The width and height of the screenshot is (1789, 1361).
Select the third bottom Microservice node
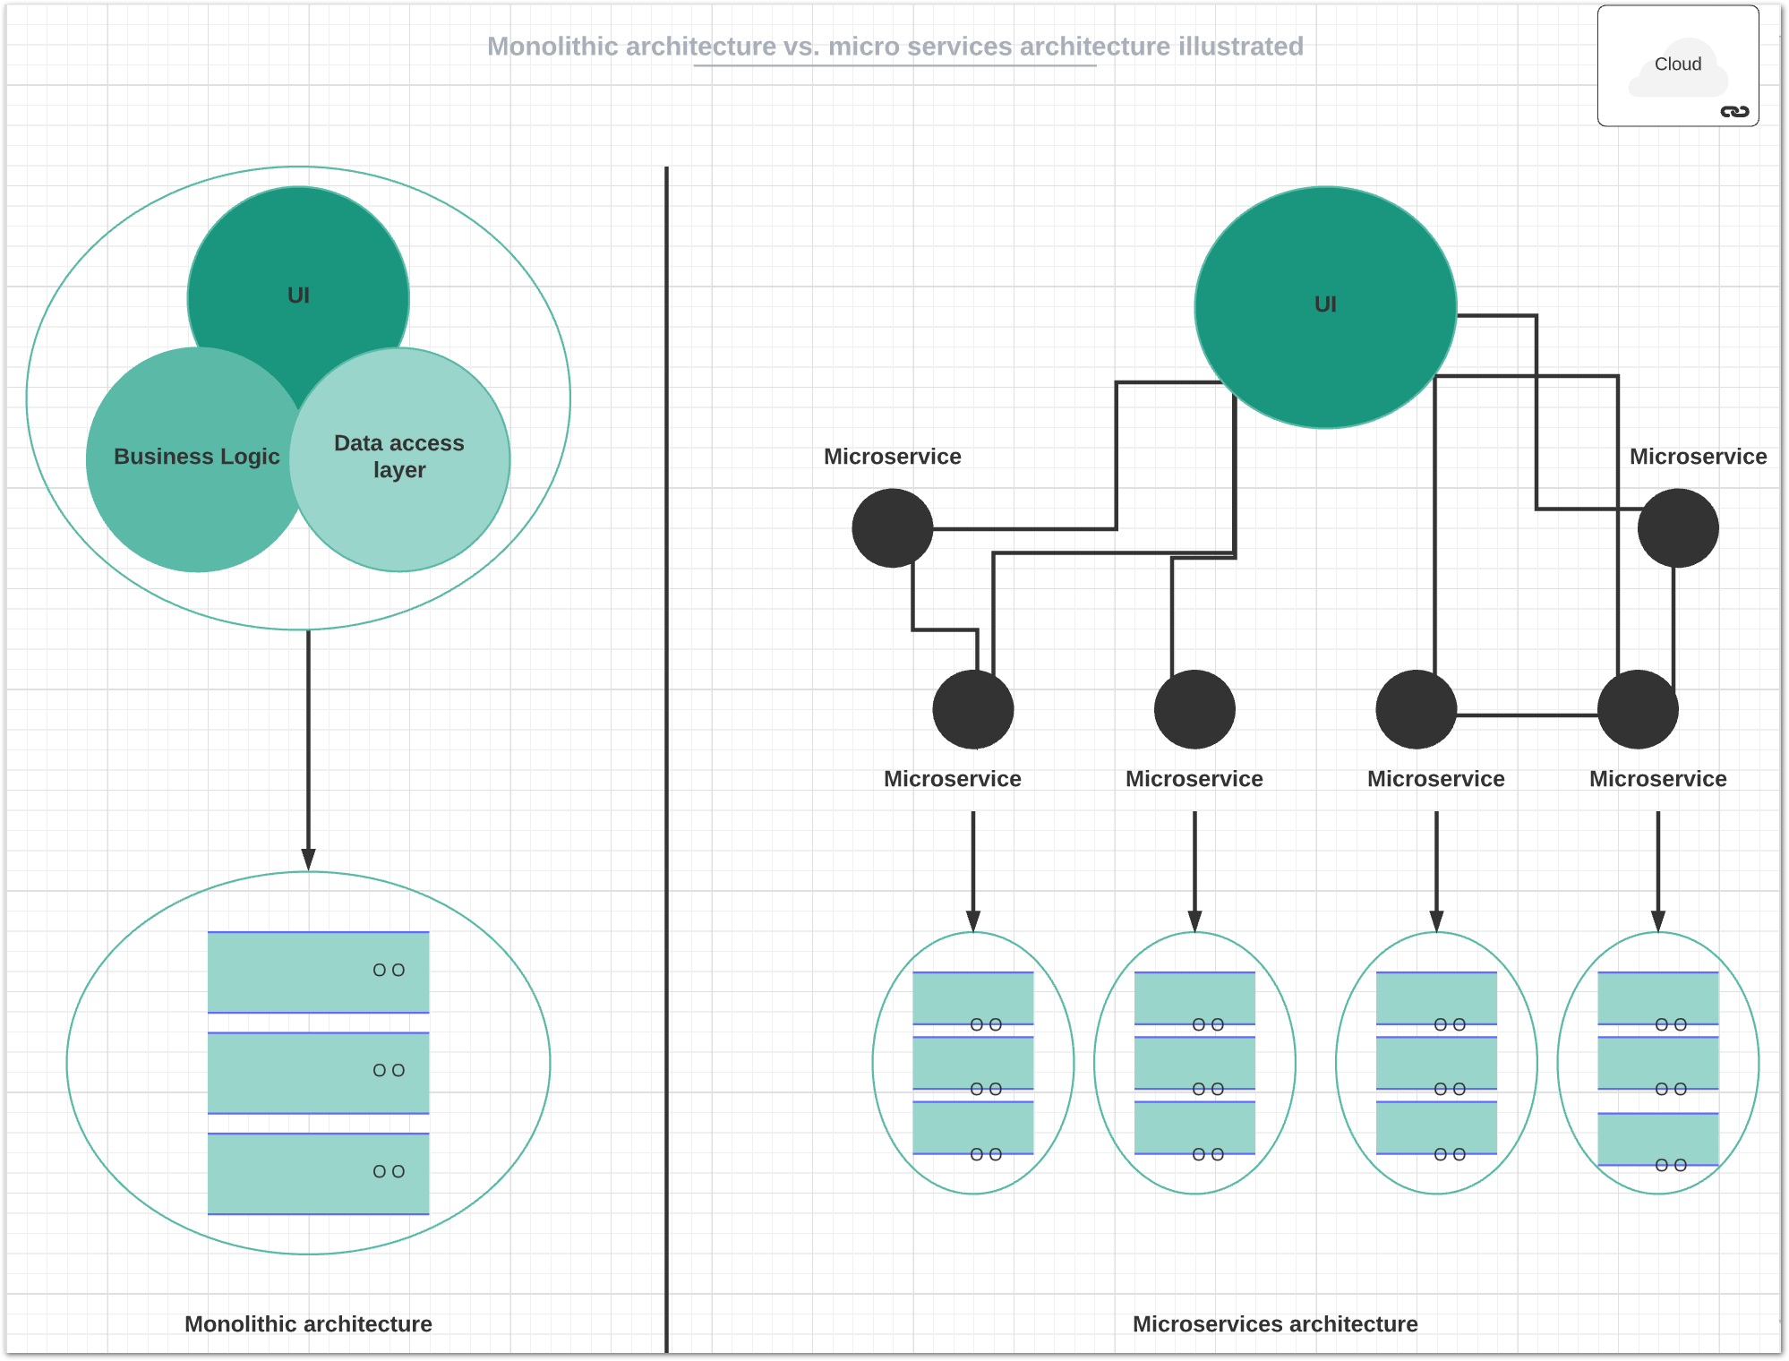tap(1416, 709)
